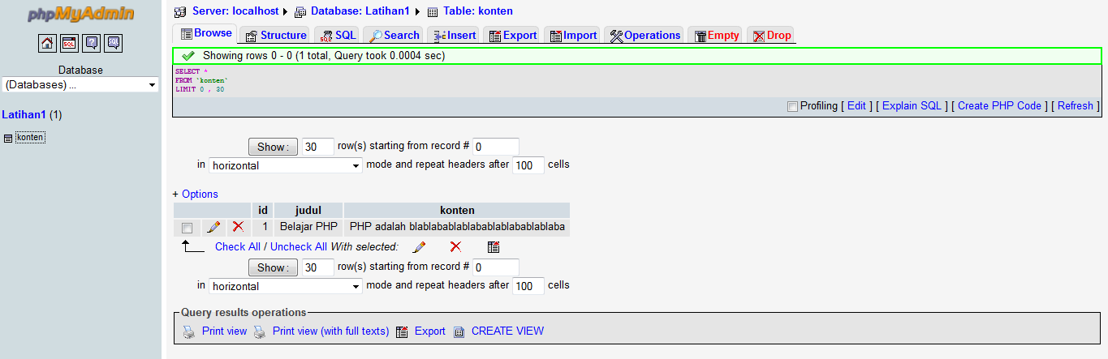Expand the + Options link
This screenshot has width=1108, height=359.
[195, 194]
